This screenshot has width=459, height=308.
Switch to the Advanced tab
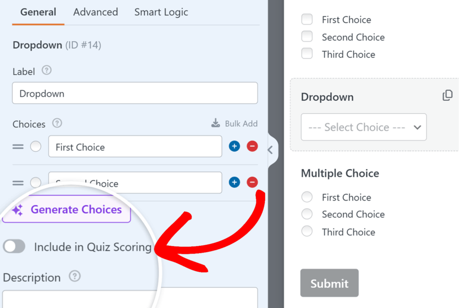(x=95, y=12)
